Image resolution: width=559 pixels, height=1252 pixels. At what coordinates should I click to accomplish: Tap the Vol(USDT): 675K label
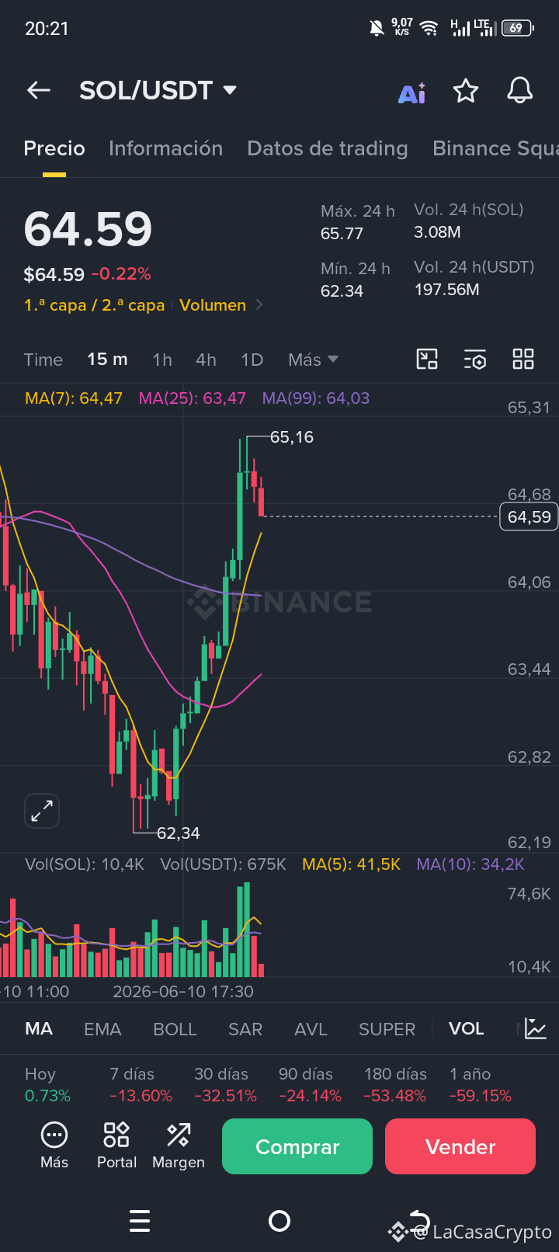click(223, 864)
